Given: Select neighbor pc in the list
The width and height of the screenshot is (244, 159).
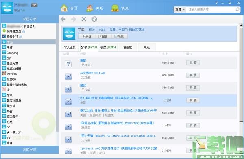Looking at the screenshot, I should click(28, 127).
